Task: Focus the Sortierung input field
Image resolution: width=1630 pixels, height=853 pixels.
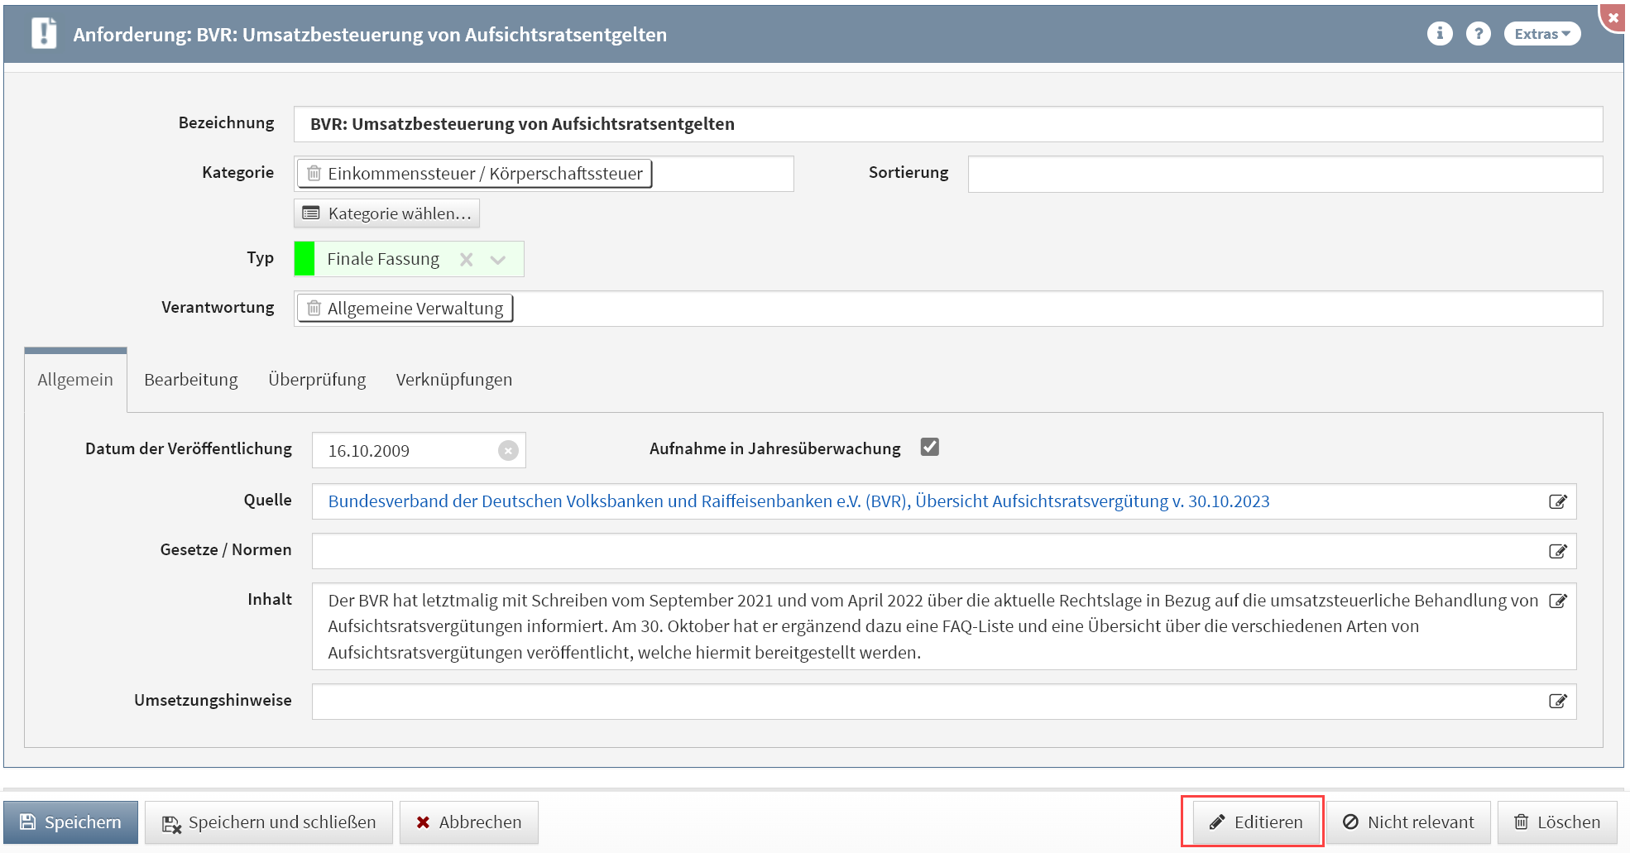Action: click(1284, 174)
